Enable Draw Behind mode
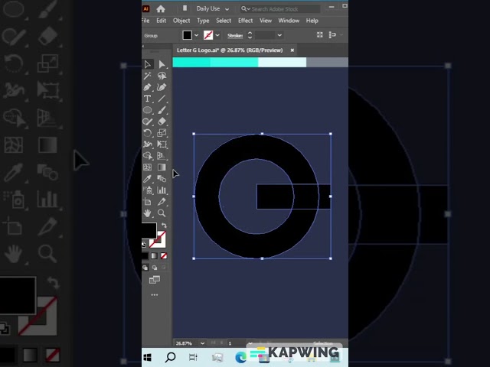The image size is (490, 367). click(x=155, y=268)
